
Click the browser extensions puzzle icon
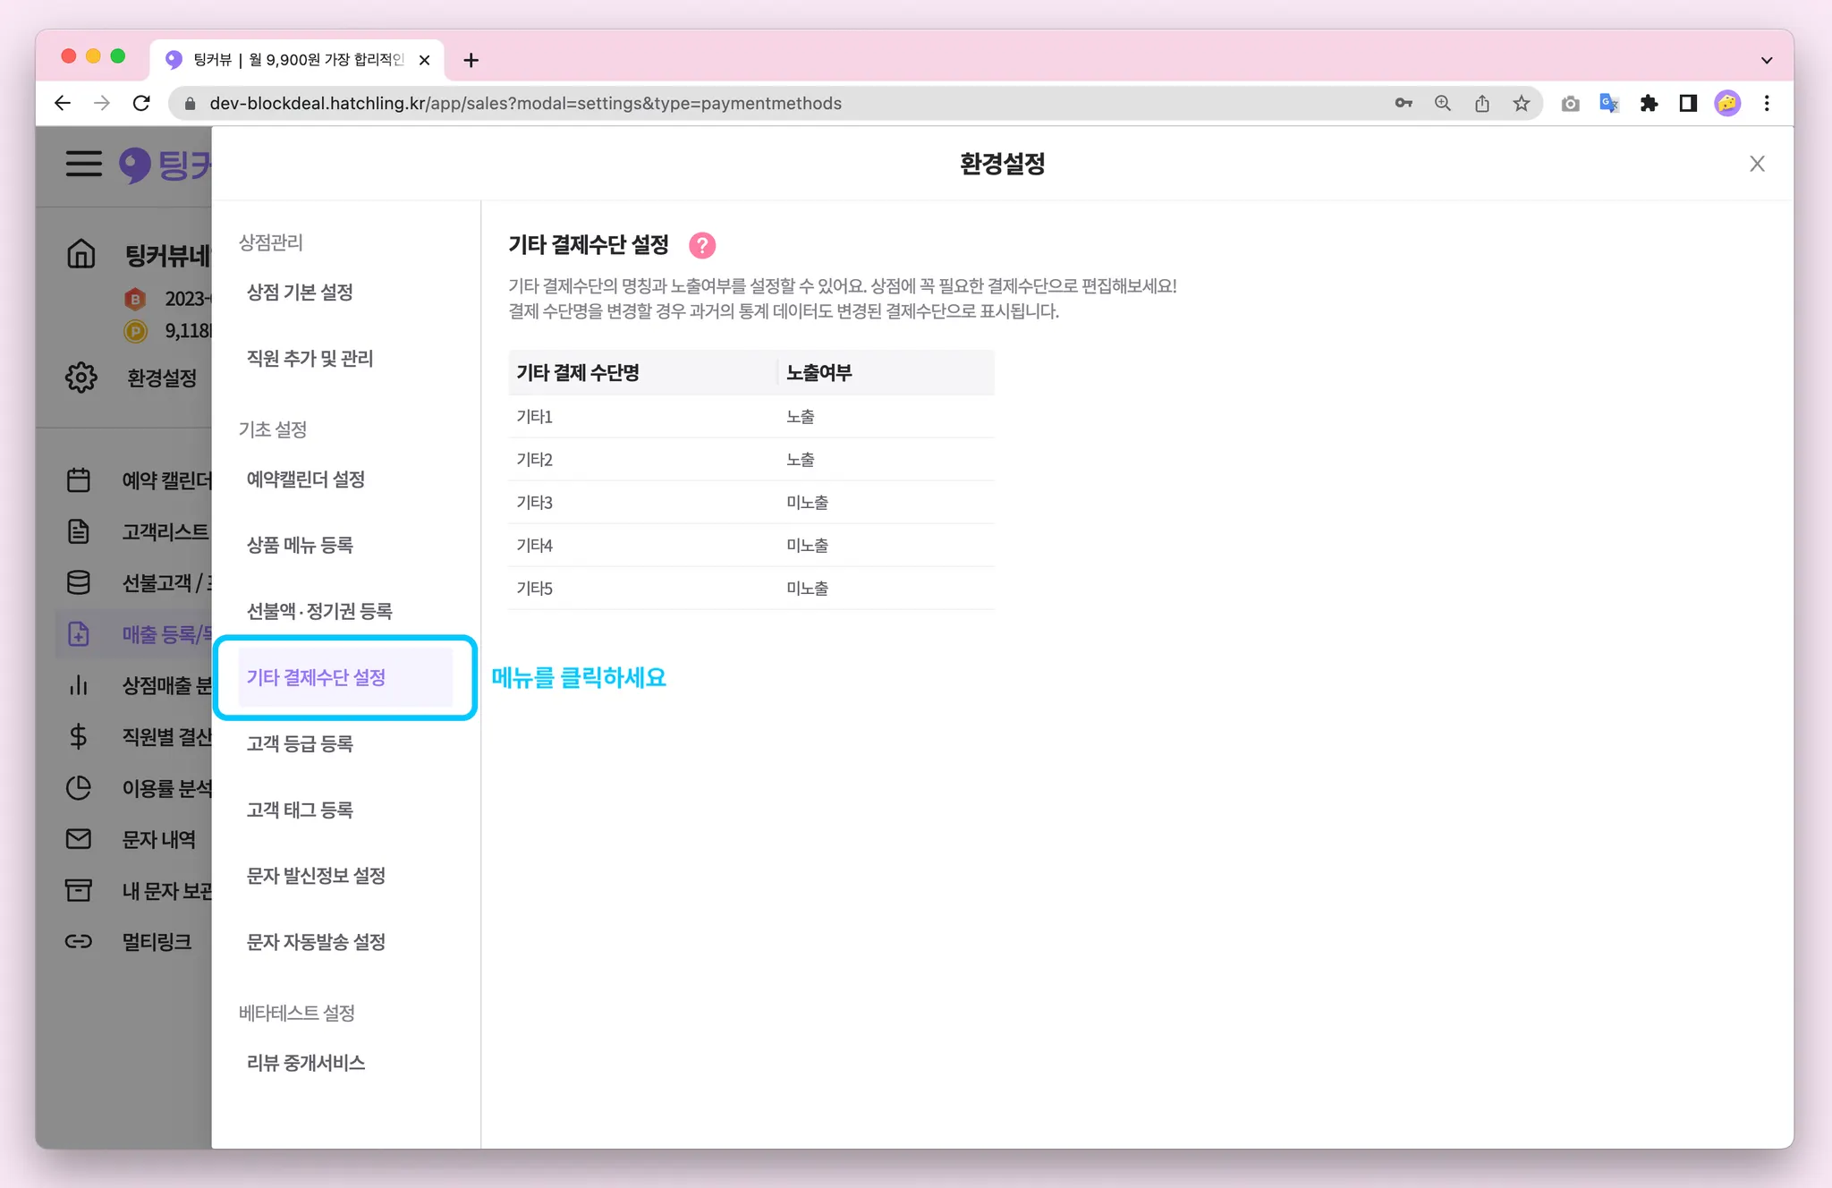[x=1649, y=104]
